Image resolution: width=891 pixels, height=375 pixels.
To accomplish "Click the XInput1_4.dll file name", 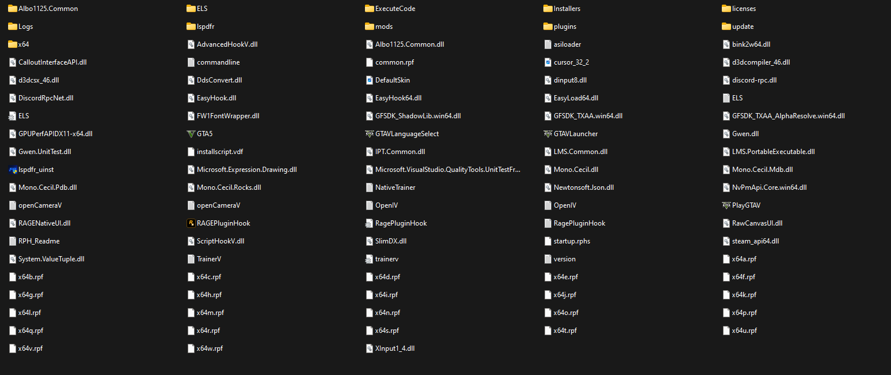I will tap(395, 348).
